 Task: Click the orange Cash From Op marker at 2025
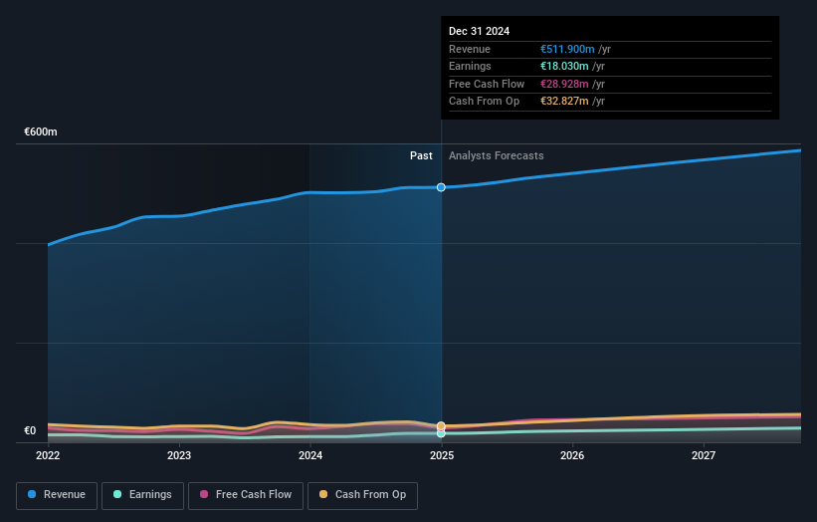[x=441, y=426]
